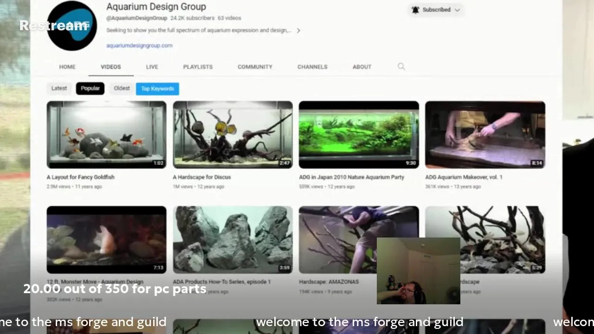
Task: Click the channel name Aquarium Design Group
Action: (x=156, y=7)
